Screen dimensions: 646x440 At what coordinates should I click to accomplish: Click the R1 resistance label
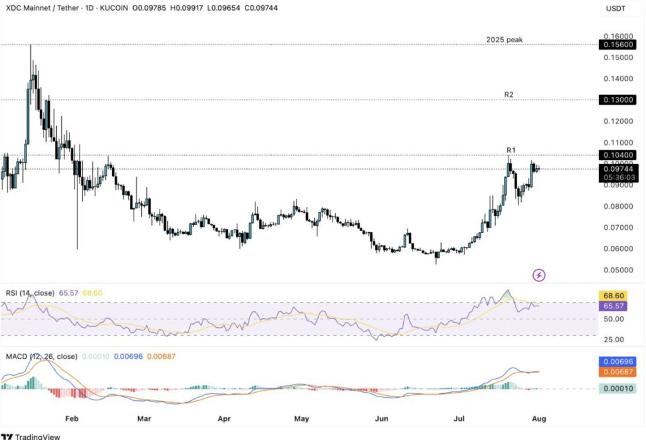coord(511,150)
